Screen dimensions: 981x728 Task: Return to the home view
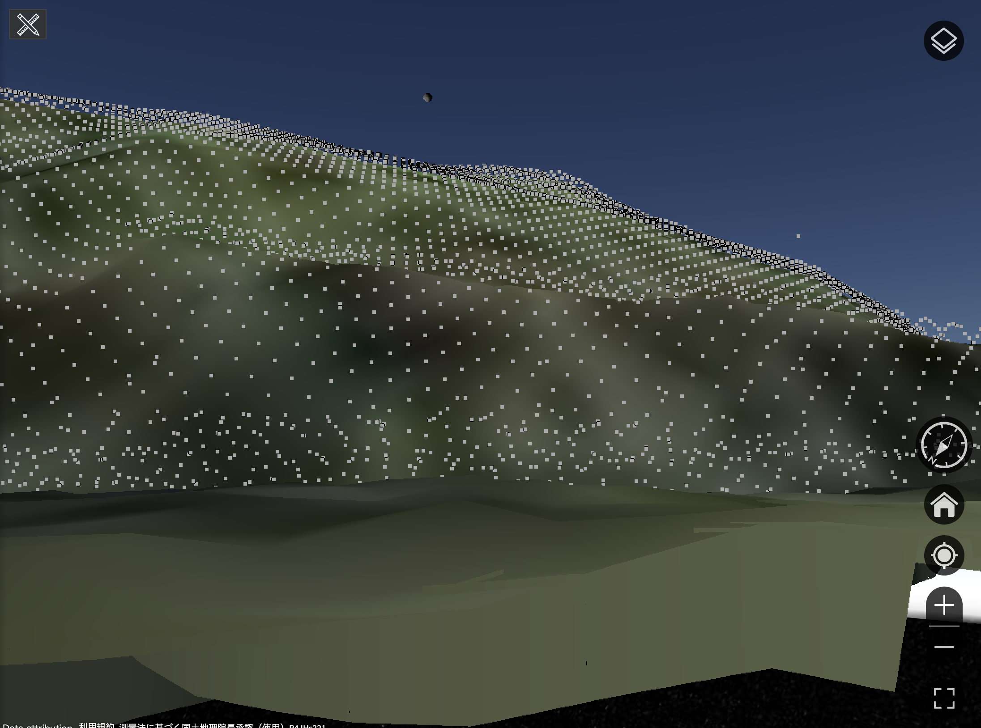[944, 504]
